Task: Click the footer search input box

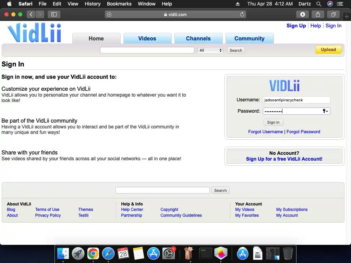Action: click(x=162, y=190)
